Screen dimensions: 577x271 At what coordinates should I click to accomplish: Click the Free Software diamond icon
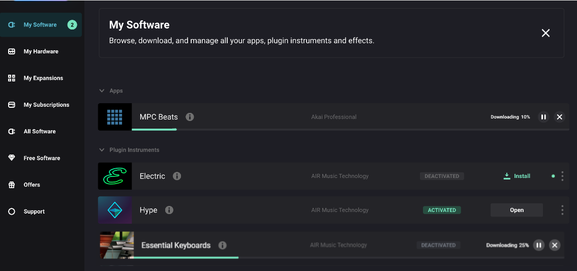[x=11, y=158]
